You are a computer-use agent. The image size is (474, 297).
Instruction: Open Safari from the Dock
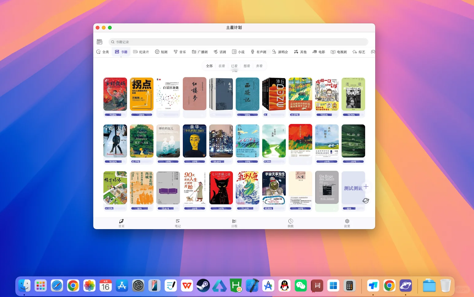[x=57, y=286]
